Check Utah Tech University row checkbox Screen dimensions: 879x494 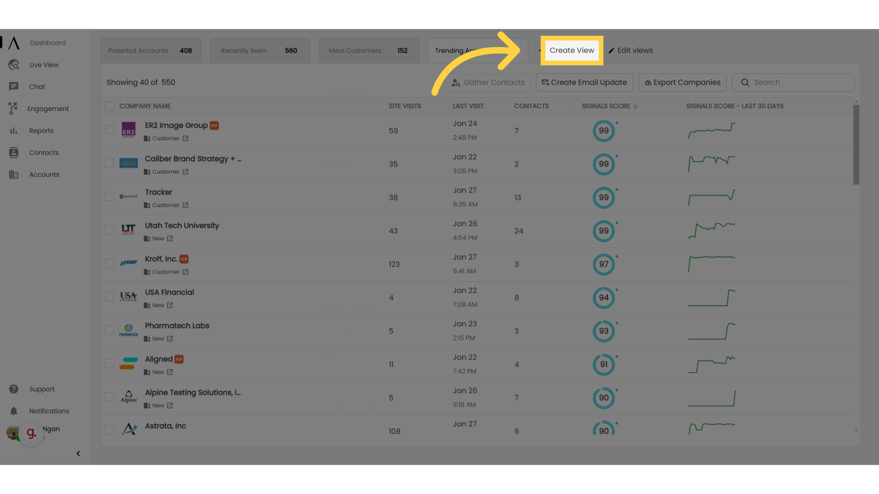click(109, 230)
